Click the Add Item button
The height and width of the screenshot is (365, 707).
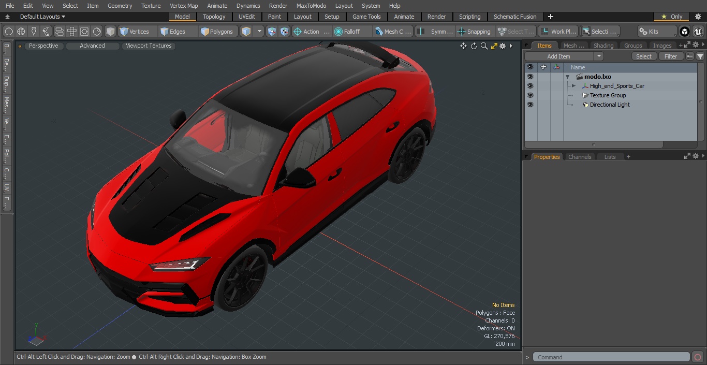pyautogui.click(x=559, y=56)
